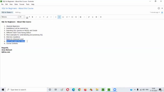Click the Course Contents list item

click(12, 43)
